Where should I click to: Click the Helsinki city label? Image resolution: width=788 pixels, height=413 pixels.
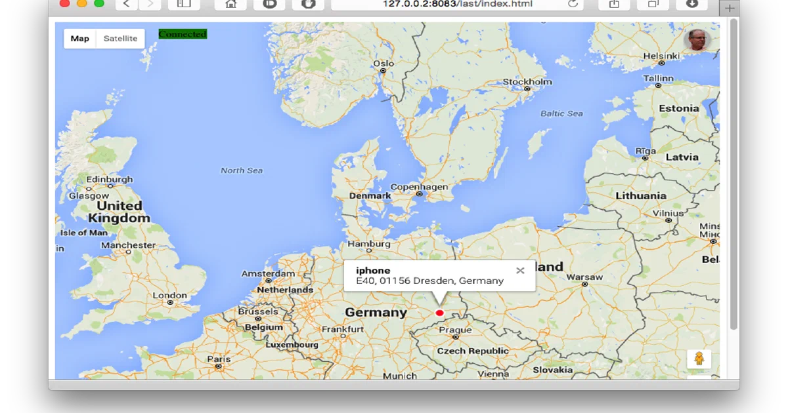(661, 56)
